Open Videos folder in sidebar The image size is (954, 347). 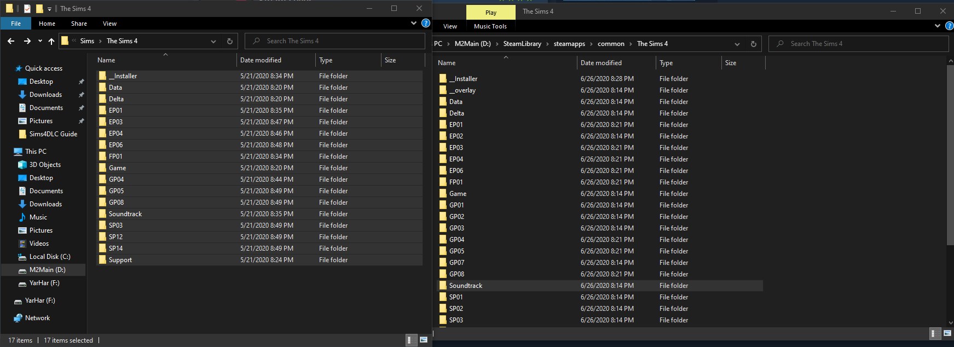(x=39, y=244)
